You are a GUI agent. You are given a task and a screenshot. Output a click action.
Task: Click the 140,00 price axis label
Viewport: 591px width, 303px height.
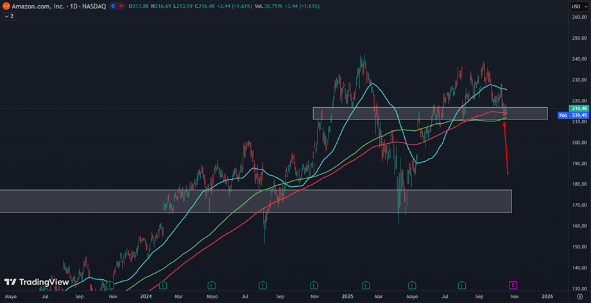point(579,268)
